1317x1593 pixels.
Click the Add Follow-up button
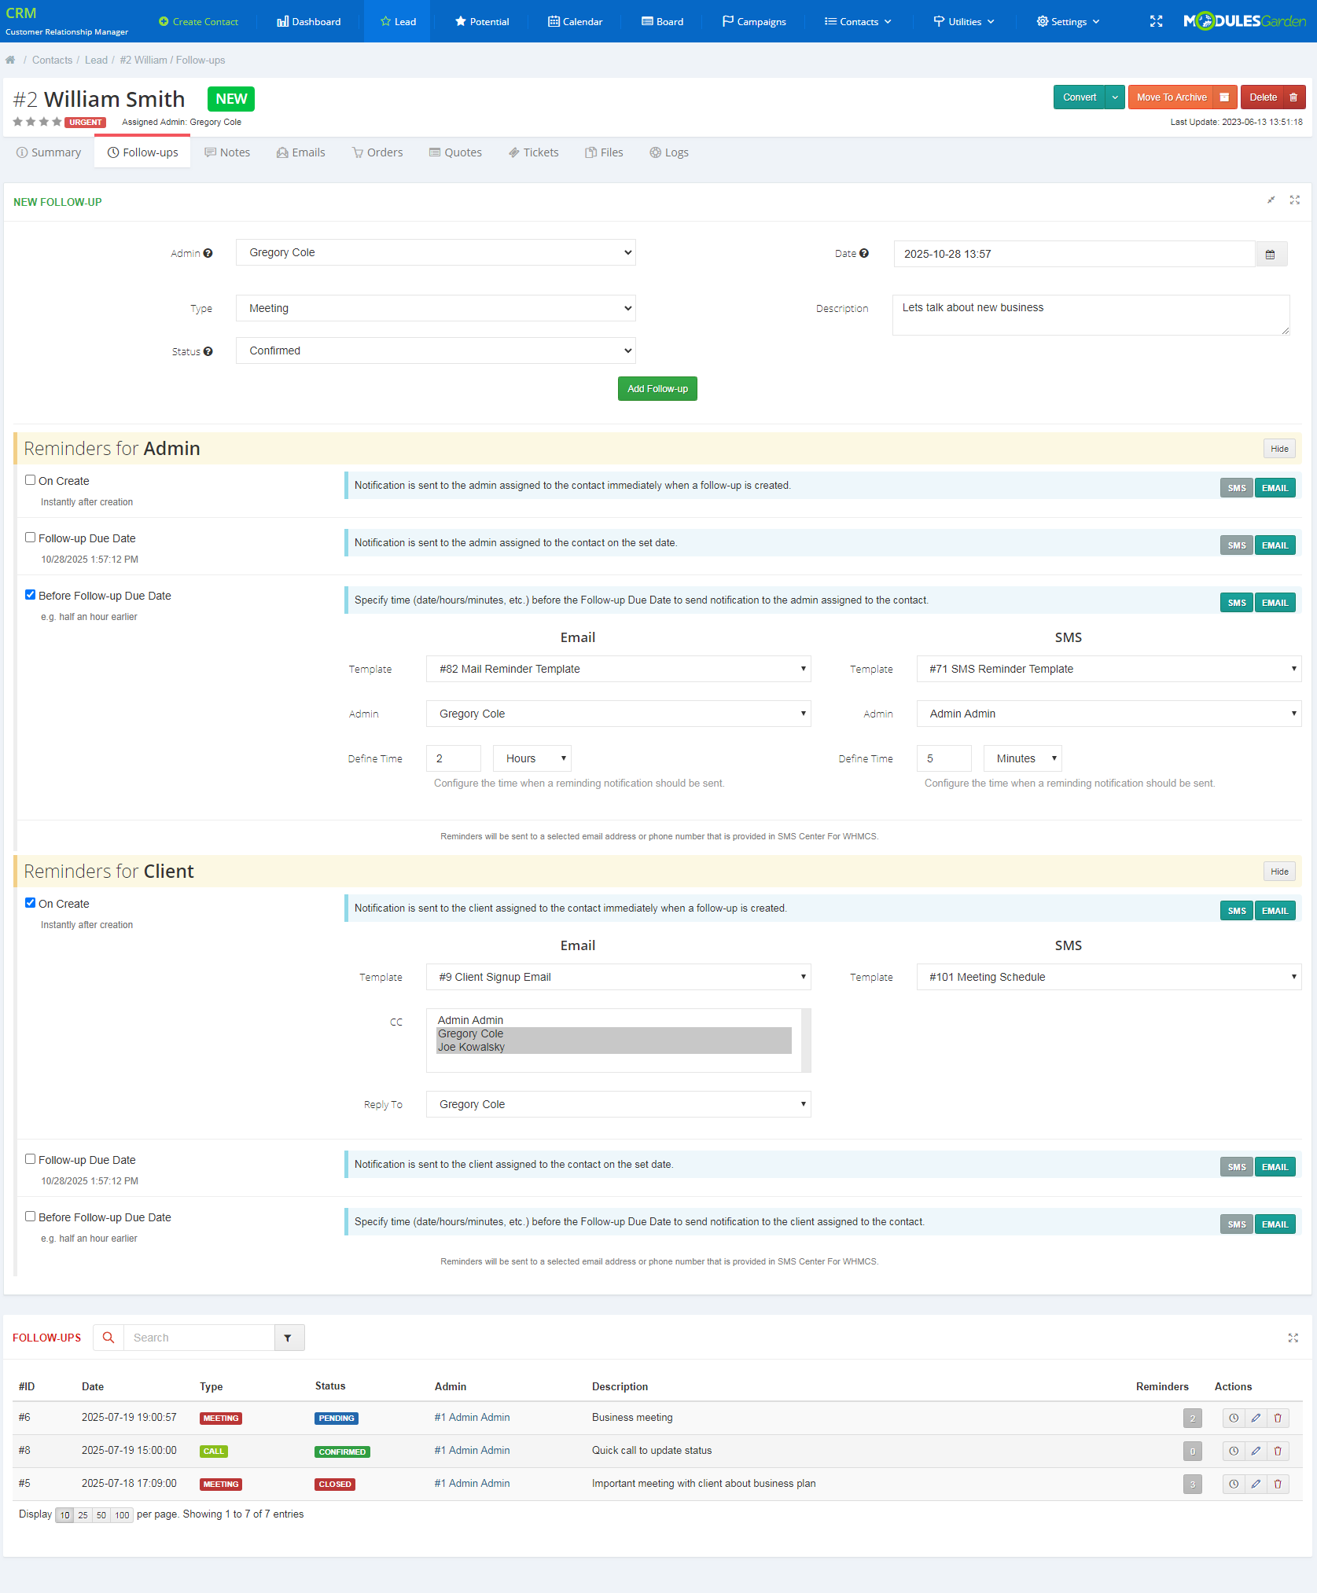click(x=657, y=388)
